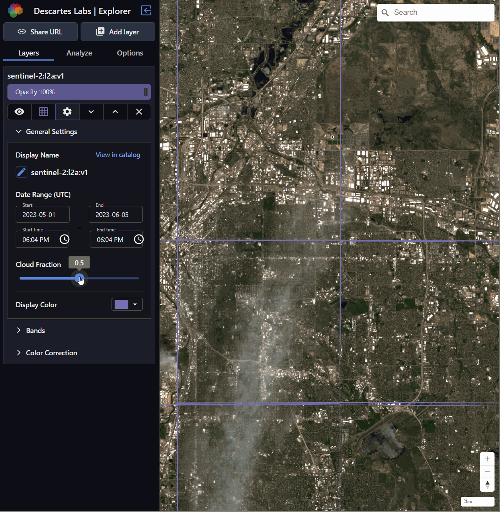Zoom in on the map

487,459
